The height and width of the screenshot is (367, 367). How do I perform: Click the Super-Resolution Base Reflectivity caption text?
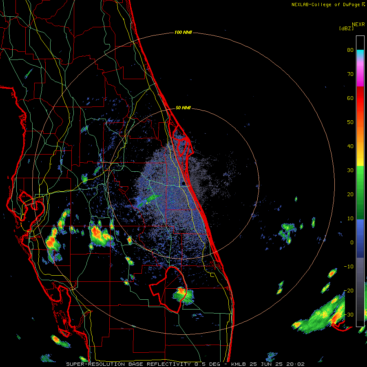(186, 364)
